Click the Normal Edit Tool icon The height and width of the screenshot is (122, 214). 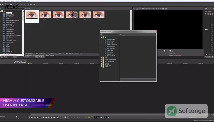pos(58,117)
